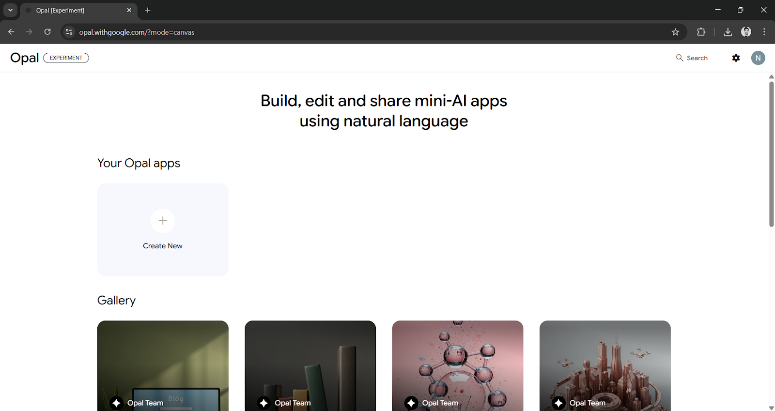Screen dimensions: 775x411
Task: Open Opal settings gear
Action: [x=736, y=58]
